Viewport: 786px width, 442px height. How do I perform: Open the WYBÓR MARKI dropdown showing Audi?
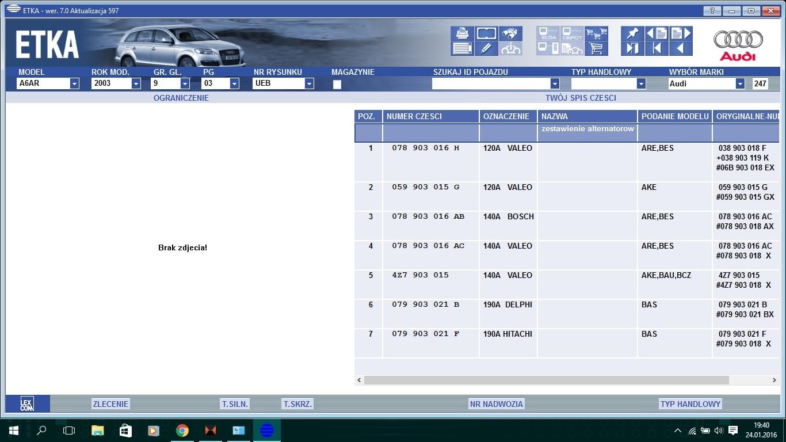[740, 83]
